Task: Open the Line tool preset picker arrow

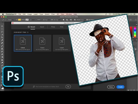Action: click(x=5, y=20)
